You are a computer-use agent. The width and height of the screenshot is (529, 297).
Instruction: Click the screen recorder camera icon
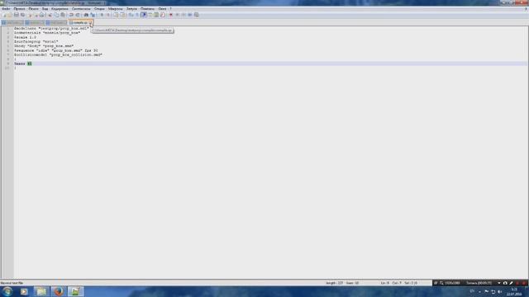(x=505, y=283)
